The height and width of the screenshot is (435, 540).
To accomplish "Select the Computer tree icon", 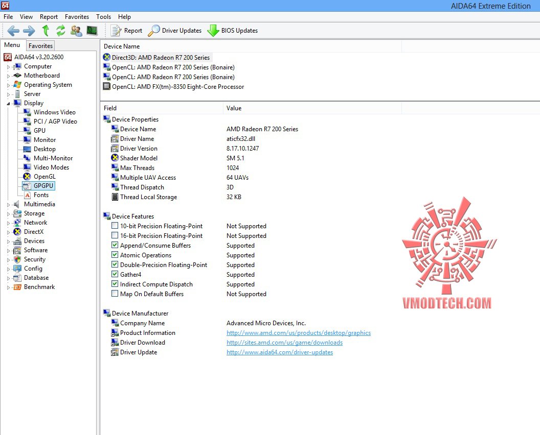I will tap(17, 66).
